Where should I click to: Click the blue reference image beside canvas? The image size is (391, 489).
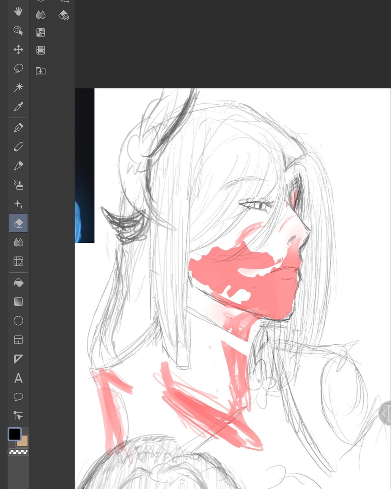click(x=85, y=165)
